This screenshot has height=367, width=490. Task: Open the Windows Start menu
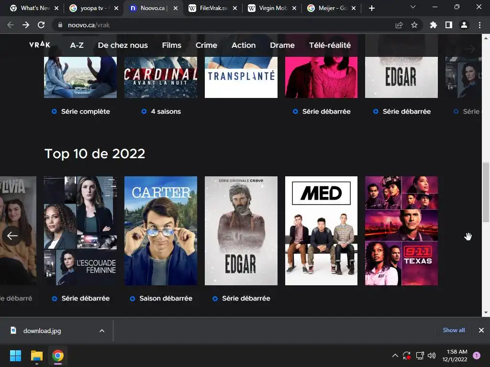[15, 356]
